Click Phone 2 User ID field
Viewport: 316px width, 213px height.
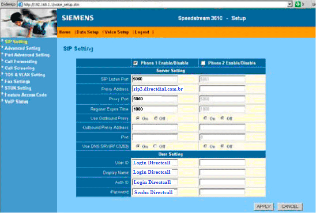222,163
